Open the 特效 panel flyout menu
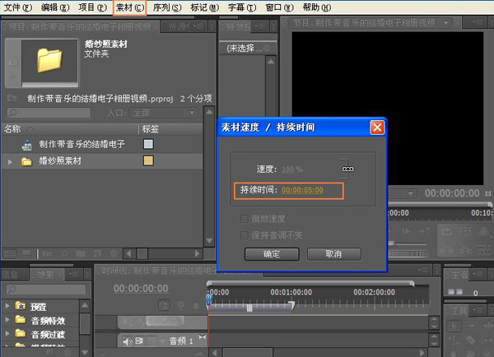Image resolution: width=494 pixels, height=357 pixels. coord(260,25)
